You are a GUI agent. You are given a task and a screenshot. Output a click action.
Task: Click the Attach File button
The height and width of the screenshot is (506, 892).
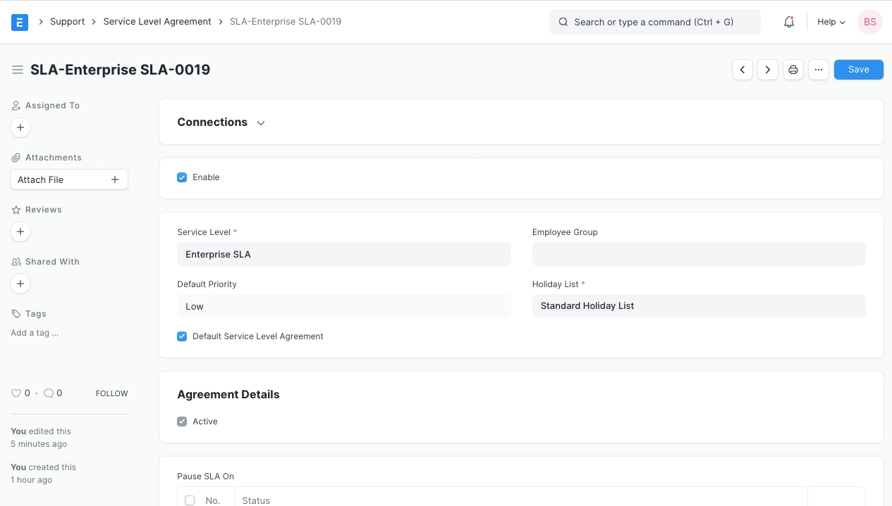68,179
